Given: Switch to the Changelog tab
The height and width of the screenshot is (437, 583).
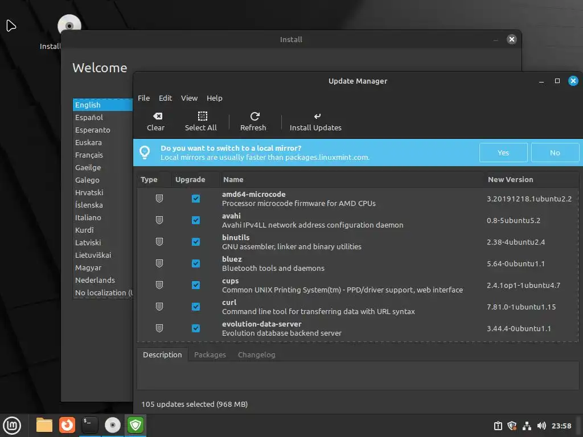Looking at the screenshot, I should [257, 354].
